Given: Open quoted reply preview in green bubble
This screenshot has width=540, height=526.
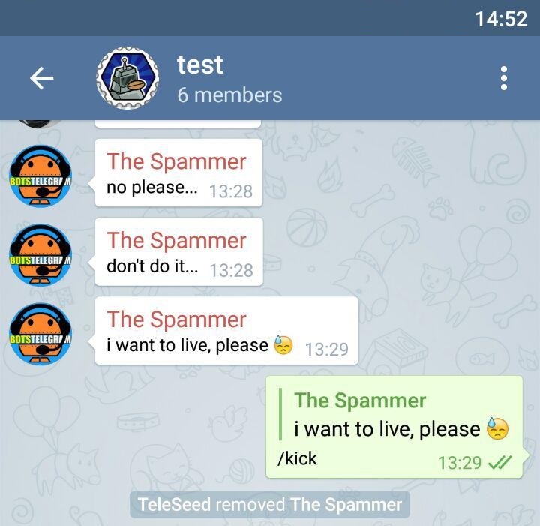Looking at the screenshot, I should coord(394,414).
